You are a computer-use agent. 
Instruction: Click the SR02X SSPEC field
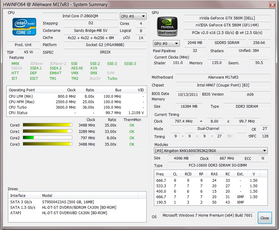105,52
